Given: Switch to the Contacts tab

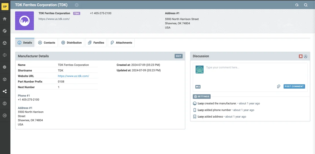Looking at the screenshot, I should pos(47,43).
